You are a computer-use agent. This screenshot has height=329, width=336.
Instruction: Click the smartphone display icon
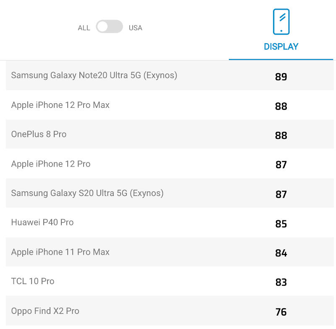pos(281,22)
